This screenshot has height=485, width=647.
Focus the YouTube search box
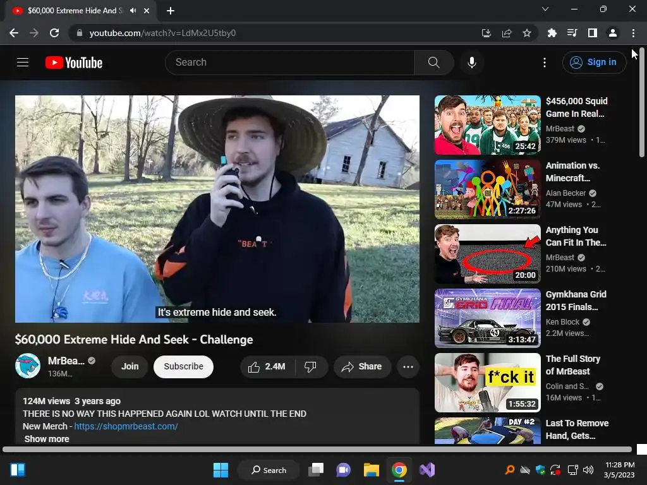pos(289,63)
